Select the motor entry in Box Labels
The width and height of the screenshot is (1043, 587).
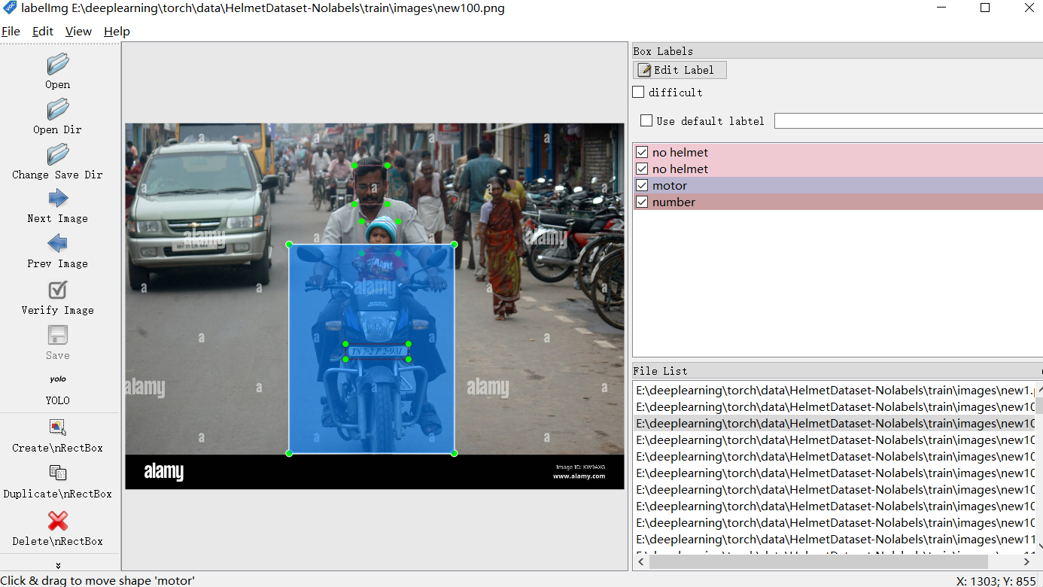(838, 185)
